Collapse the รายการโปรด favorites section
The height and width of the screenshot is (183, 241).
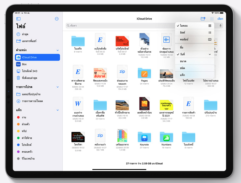pyautogui.click(x=58, y=87)
